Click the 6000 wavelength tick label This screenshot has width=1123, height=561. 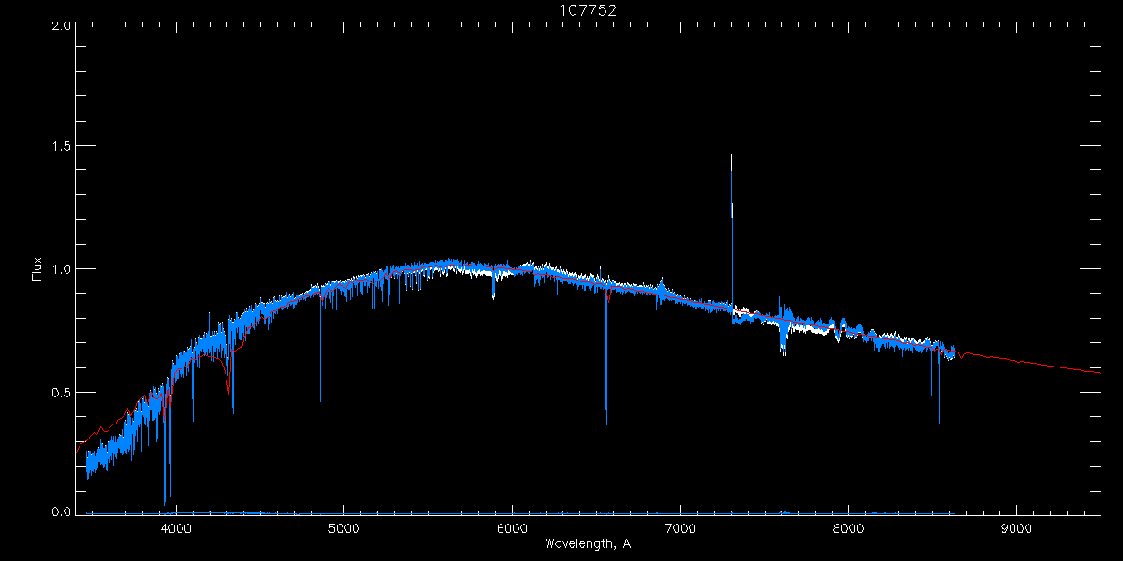pos(512,527)
